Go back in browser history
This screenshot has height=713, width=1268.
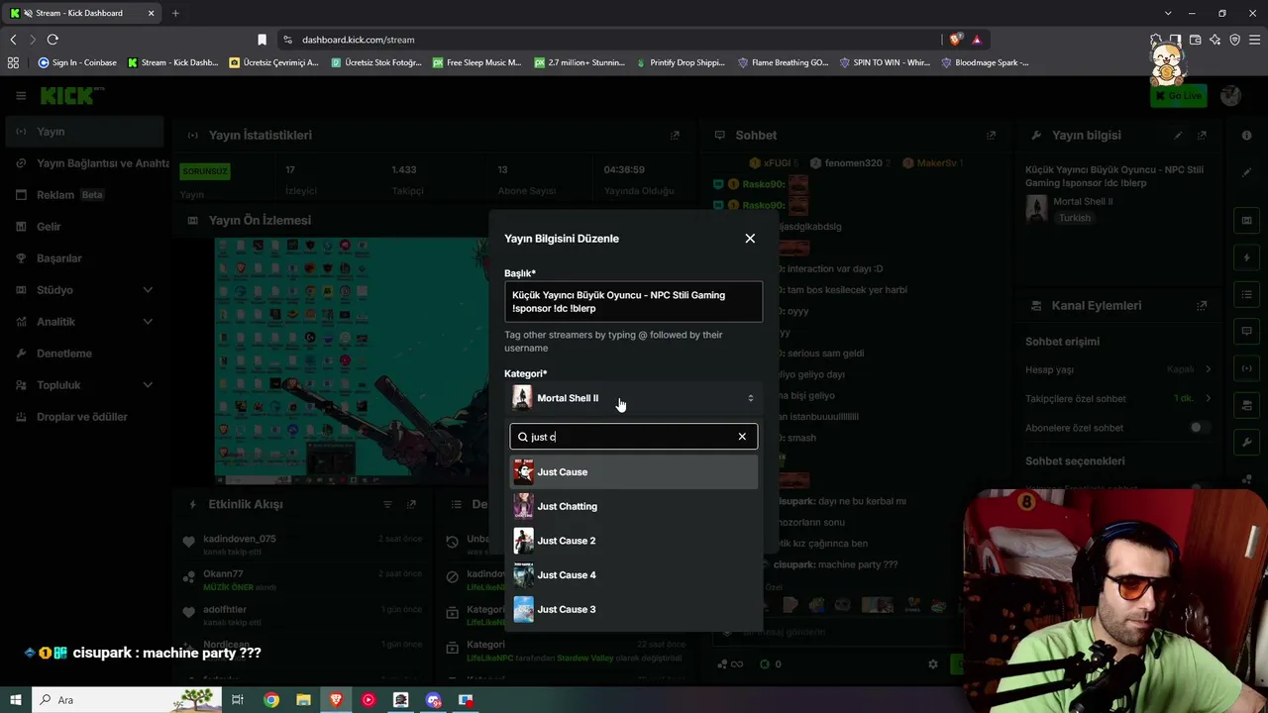click(13, 40)
